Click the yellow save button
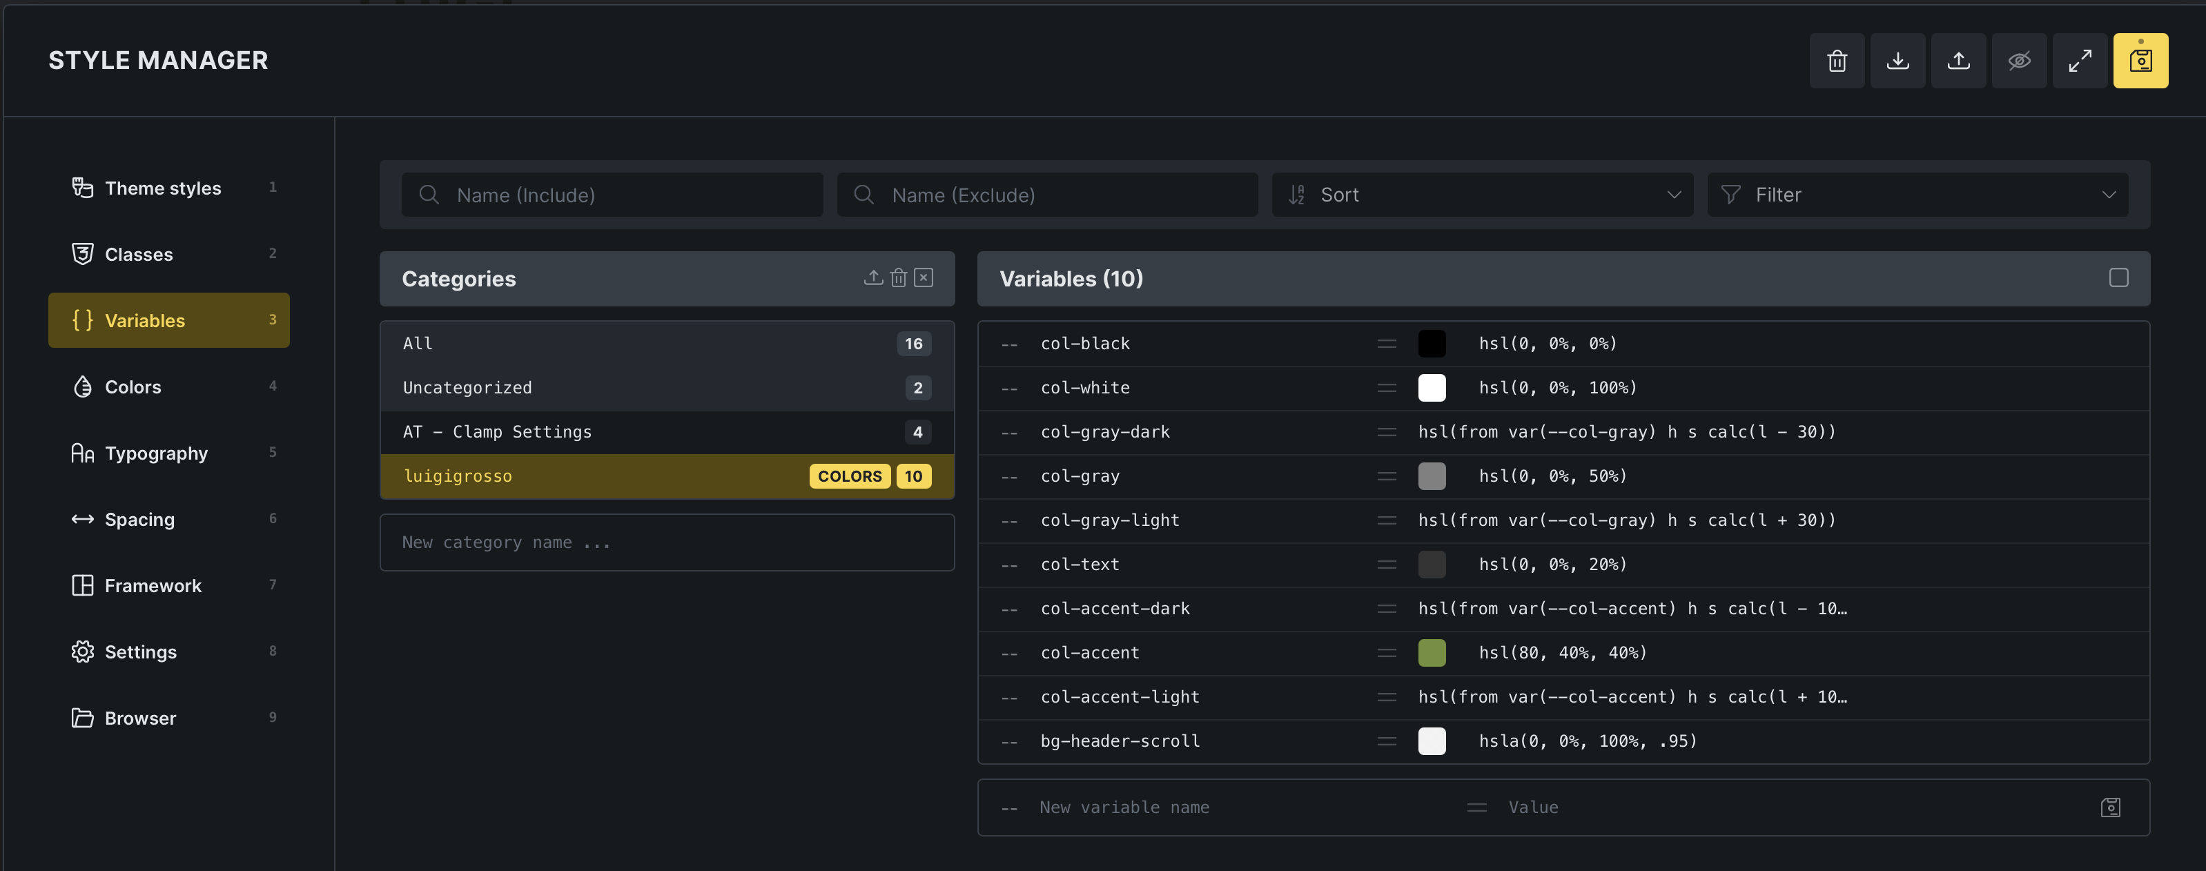 (2141, 61)
